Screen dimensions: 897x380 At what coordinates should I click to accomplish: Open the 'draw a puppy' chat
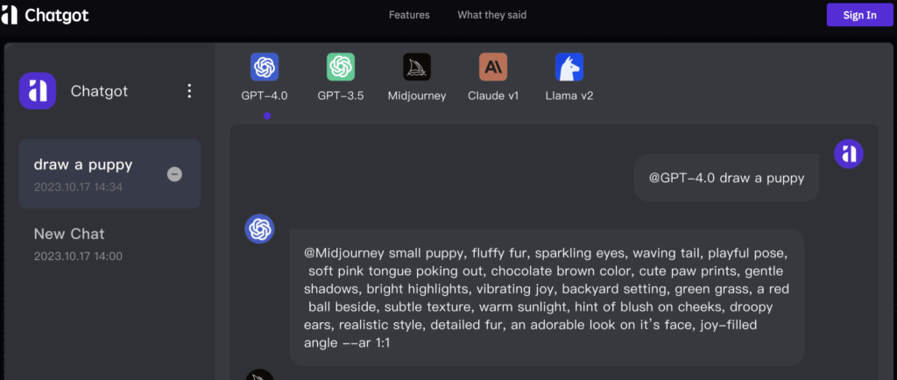(109, 173)
